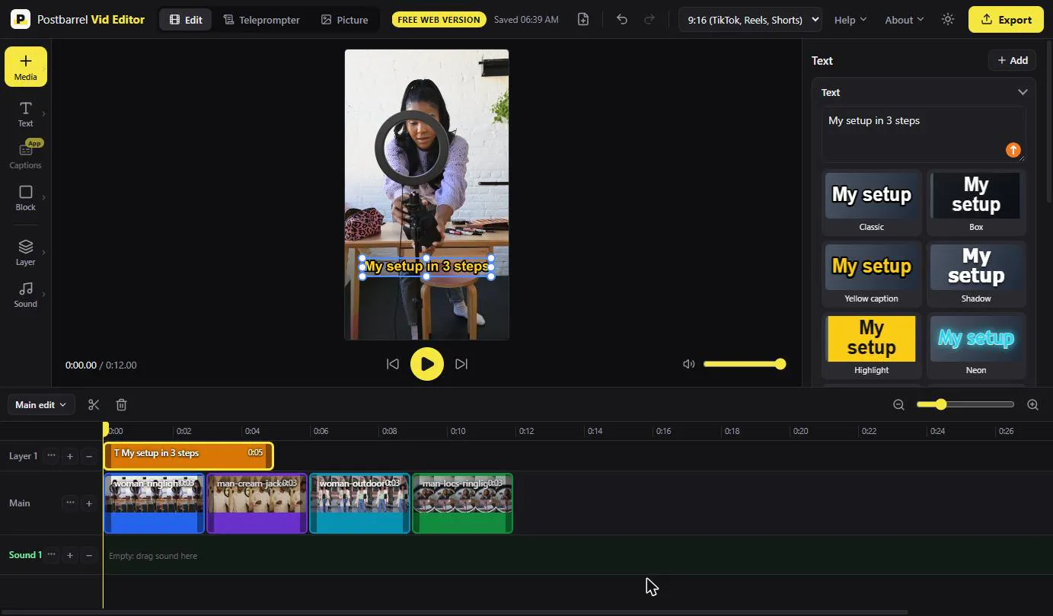Screen dimensions: 1053x616
Task: Adjust the preview volume slider
Action: pos(745,364)
